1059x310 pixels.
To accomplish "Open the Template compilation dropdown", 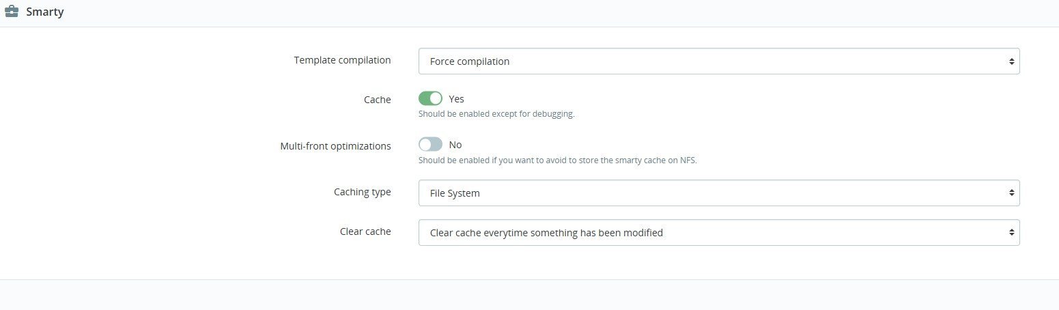I will [718, 61].
